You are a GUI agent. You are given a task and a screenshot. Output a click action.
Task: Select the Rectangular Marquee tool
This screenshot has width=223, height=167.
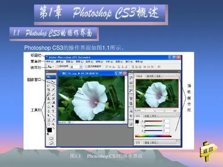[49, 81]
